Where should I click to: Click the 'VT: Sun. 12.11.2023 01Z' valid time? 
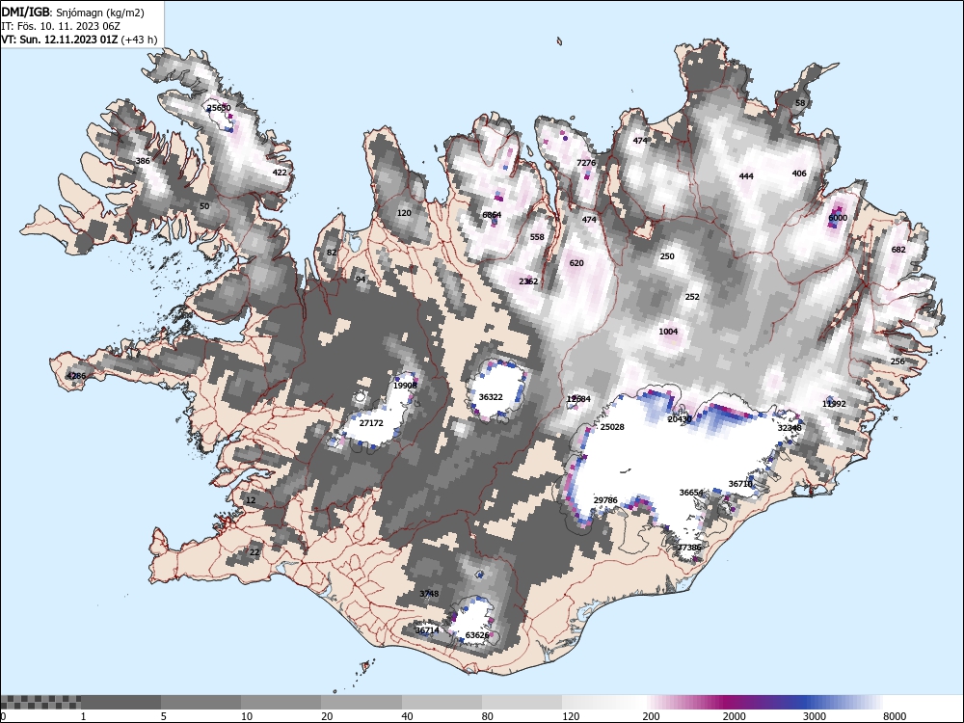(x=60, y=40)
